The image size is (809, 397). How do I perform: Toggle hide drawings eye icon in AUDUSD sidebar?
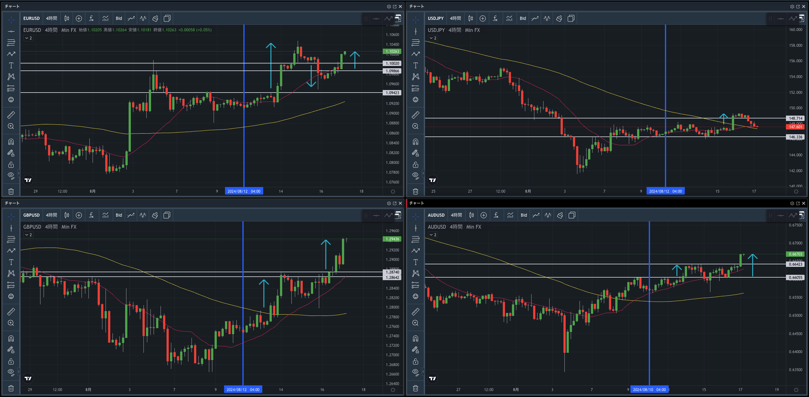(416, 372)
